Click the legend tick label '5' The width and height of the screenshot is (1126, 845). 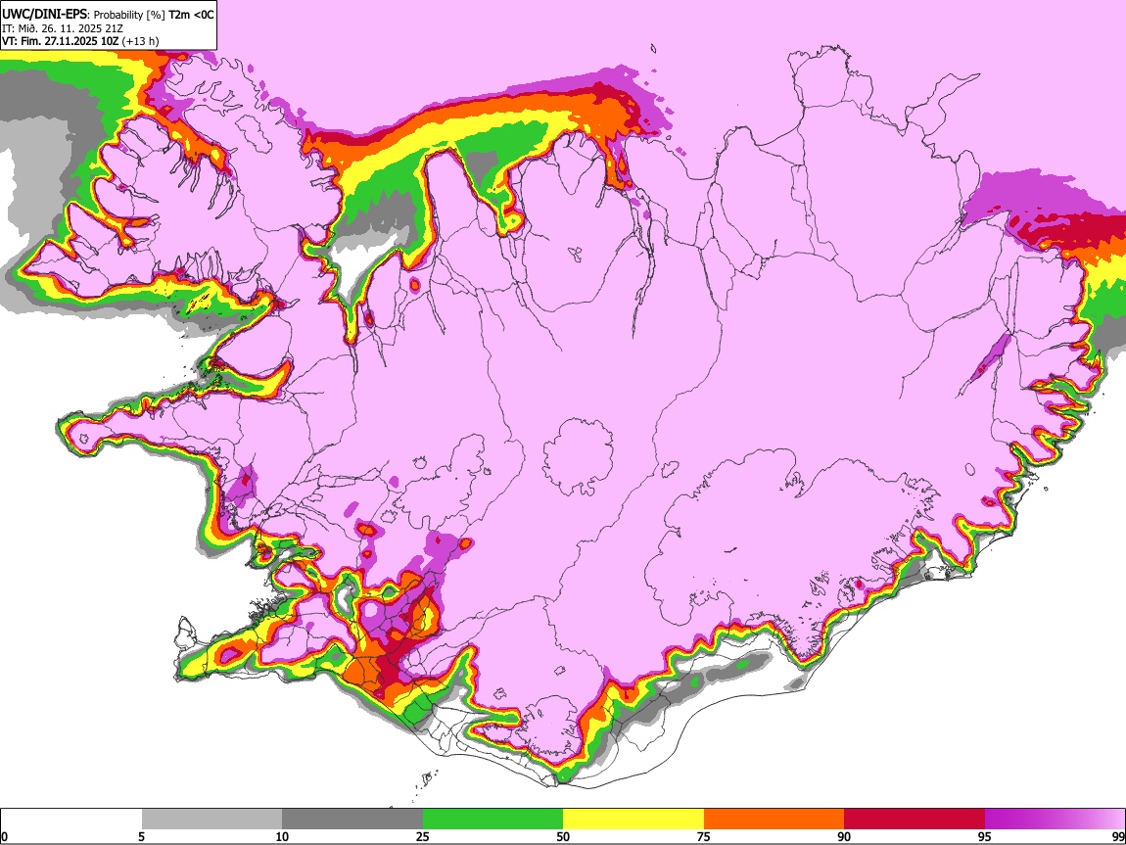coord(141,836)
